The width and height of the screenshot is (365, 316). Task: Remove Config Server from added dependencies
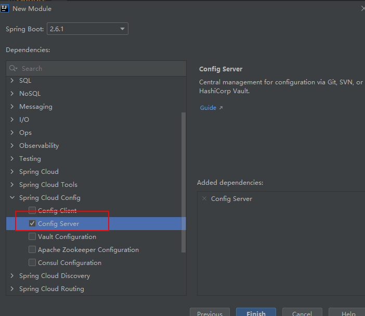[x=204, y=198]
